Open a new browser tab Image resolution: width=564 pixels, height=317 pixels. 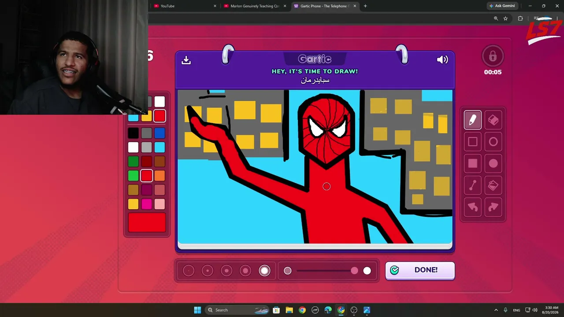365,6
